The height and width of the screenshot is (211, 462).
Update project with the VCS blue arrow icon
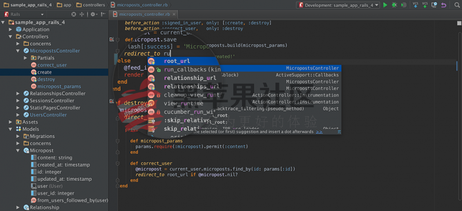tap(415, 5)
